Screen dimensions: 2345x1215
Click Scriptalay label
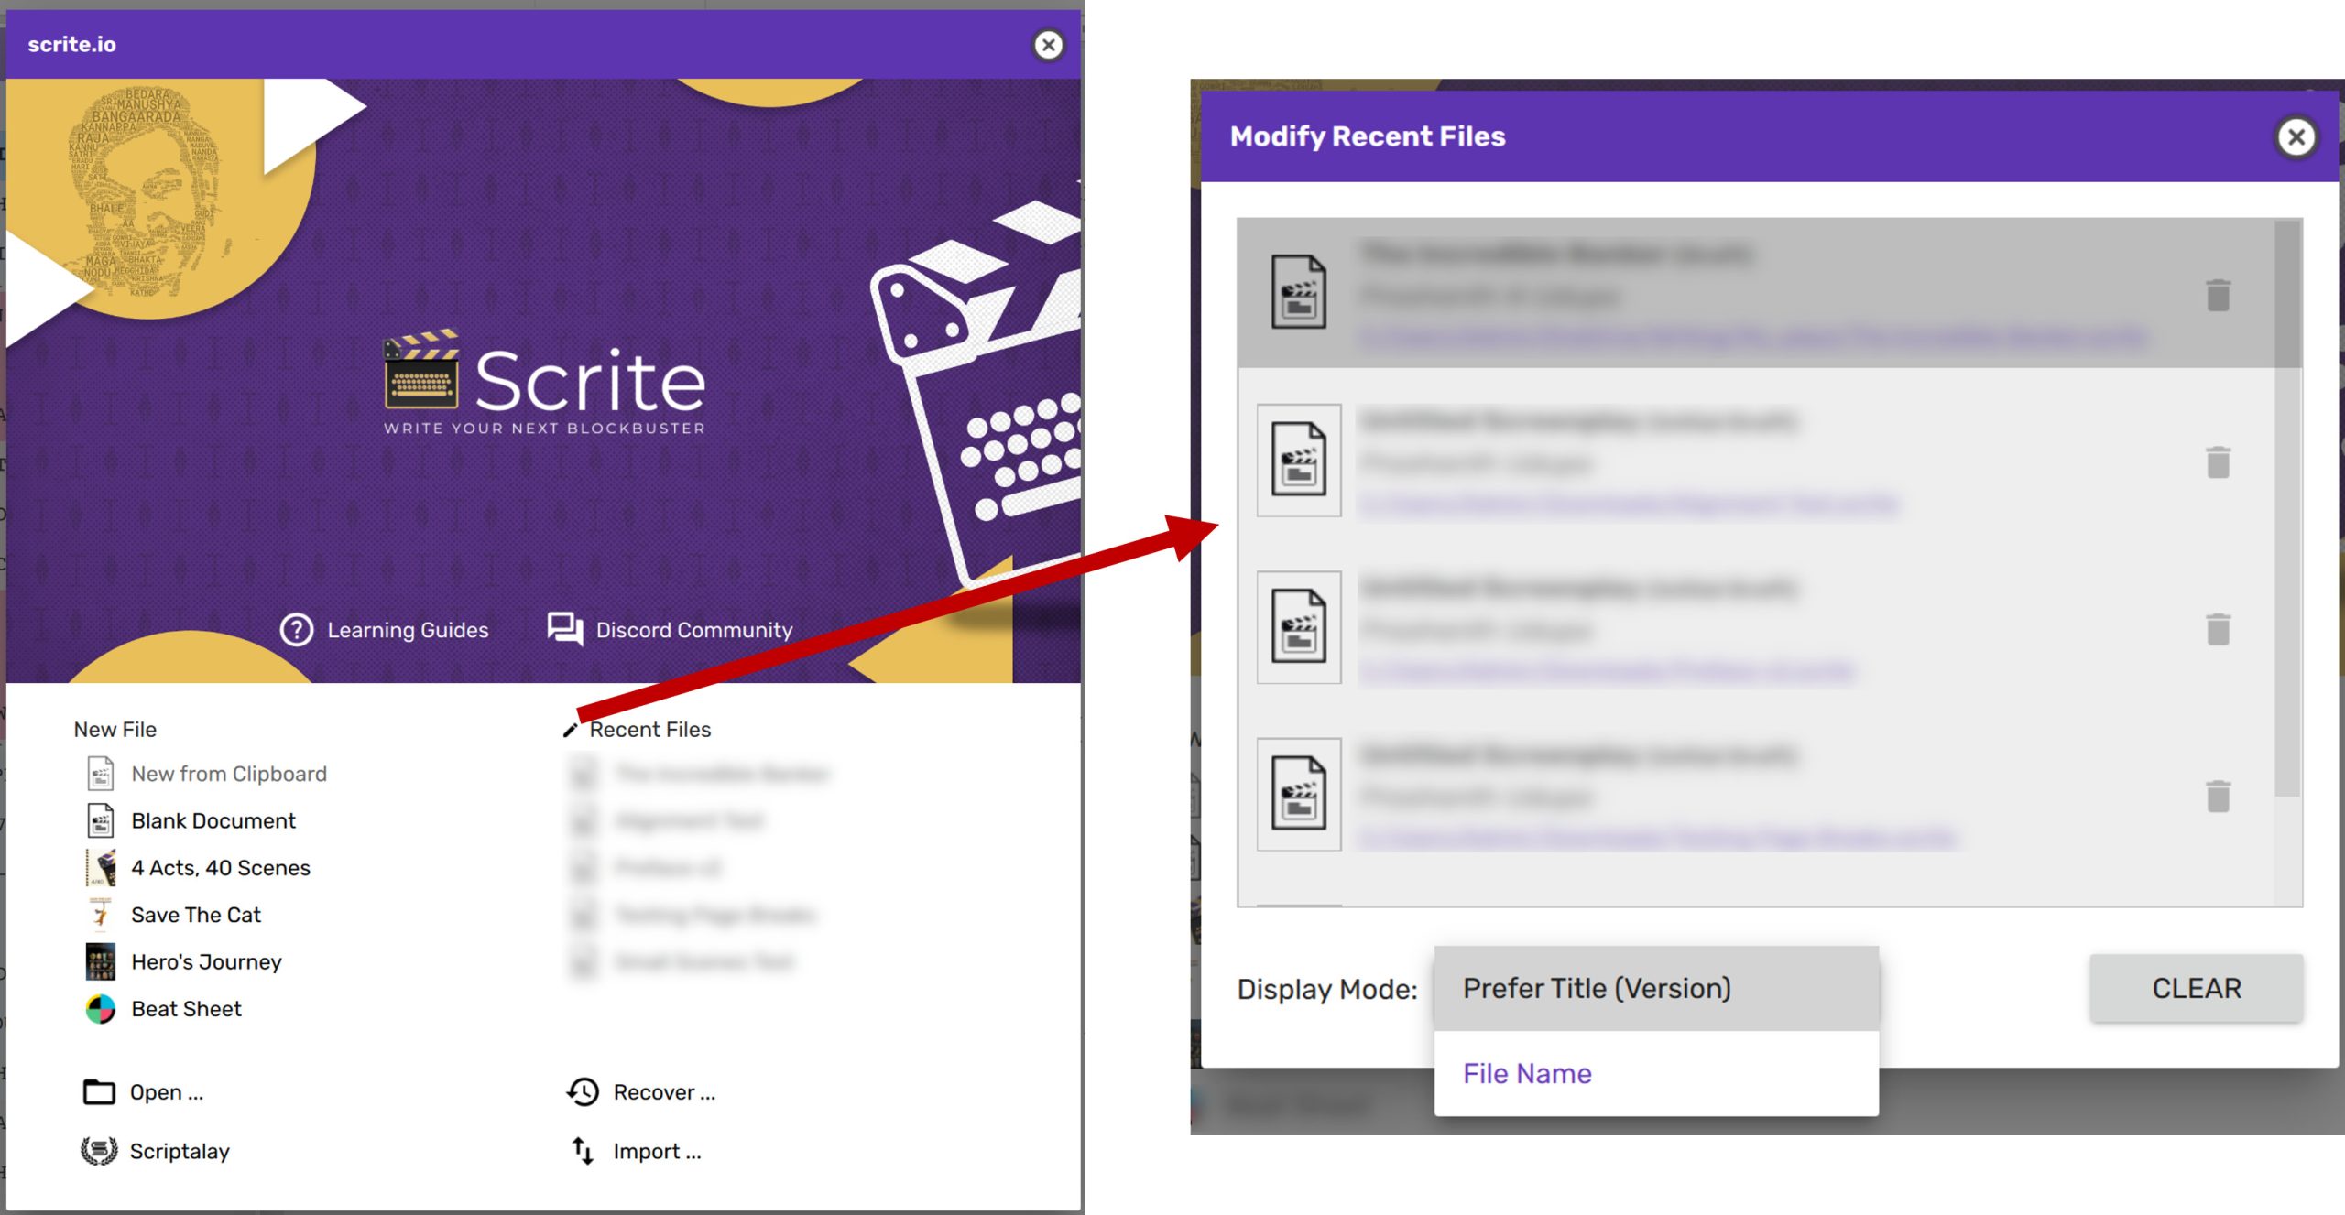tap(180, 1151)
